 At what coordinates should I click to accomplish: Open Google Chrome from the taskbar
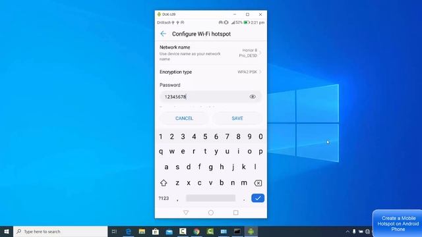point(196,231)
